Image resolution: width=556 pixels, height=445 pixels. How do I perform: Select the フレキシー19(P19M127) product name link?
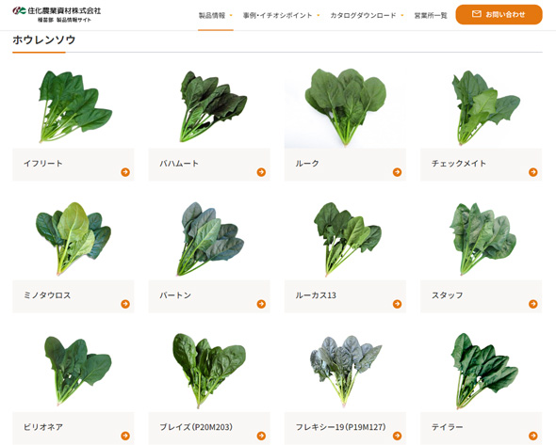[x=340, y=427]
